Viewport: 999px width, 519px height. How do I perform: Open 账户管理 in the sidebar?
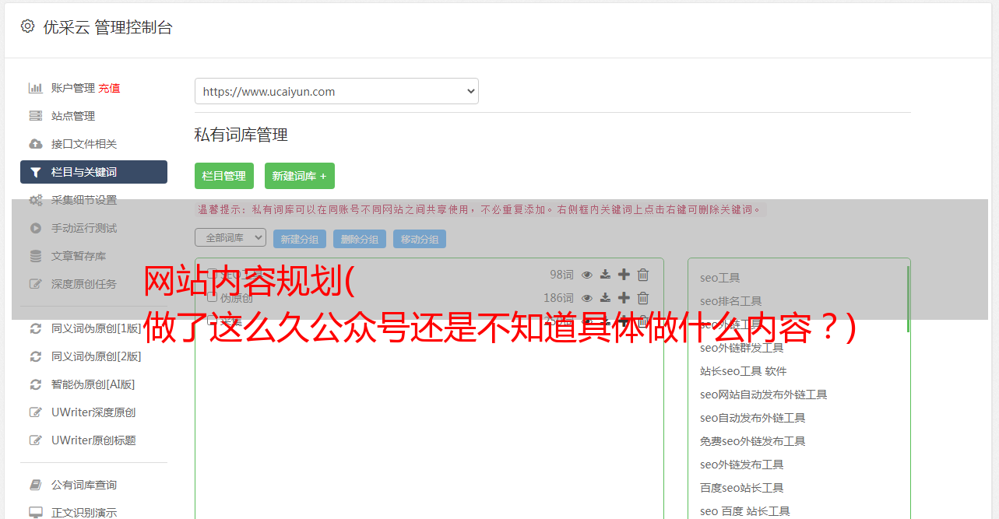click(73, 88)
